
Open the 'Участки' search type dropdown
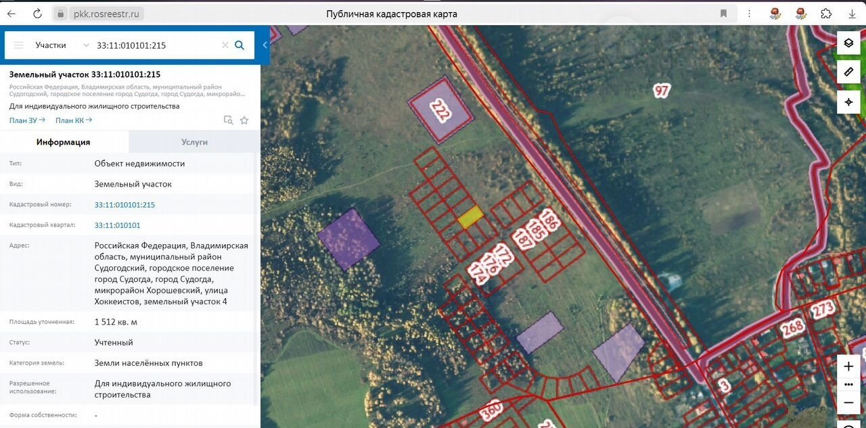point(62,45)
